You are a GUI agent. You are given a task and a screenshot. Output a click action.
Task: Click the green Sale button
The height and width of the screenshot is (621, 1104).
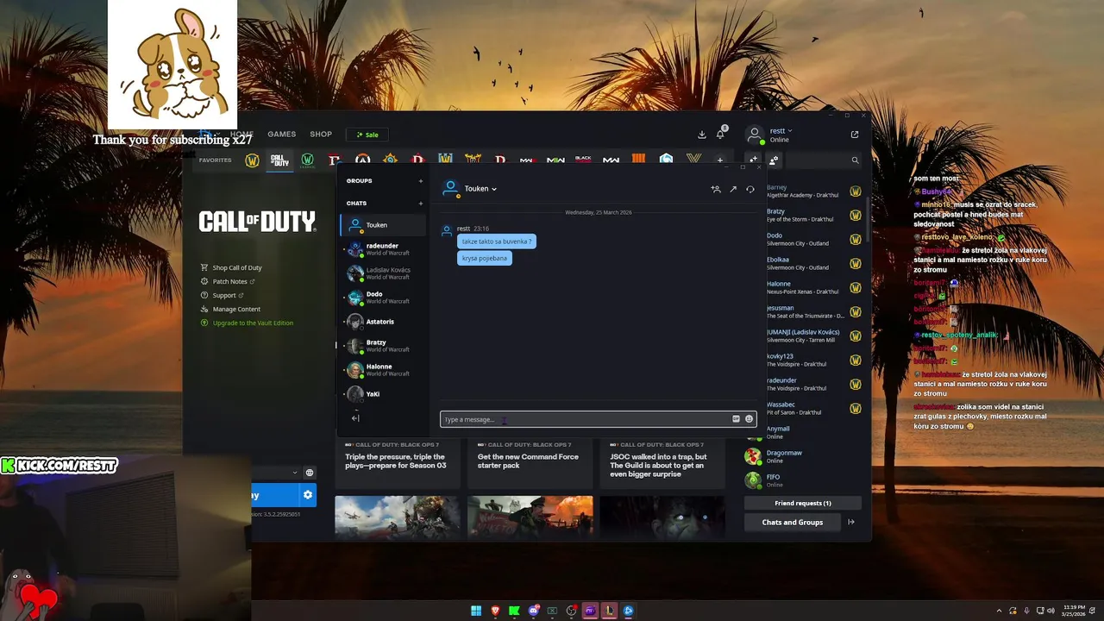click(367, 135)
